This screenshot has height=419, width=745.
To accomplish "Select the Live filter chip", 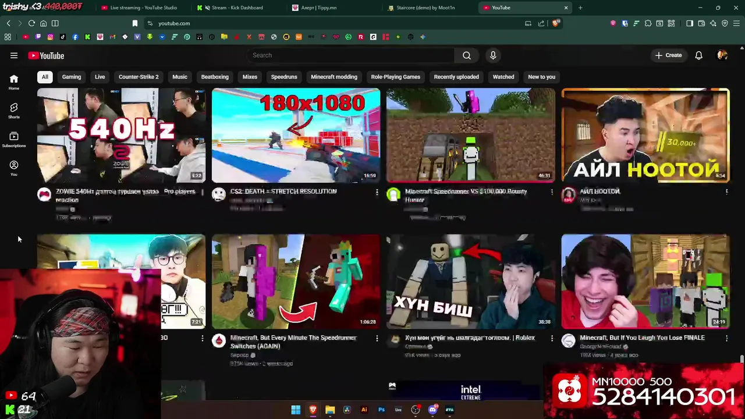I will (100, 77).
